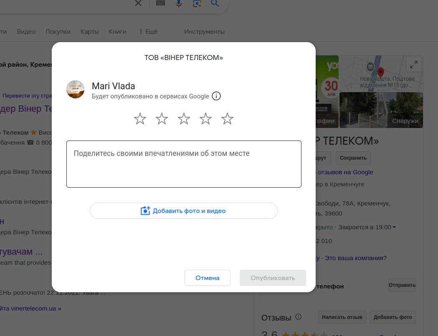Expand the map with arrows icon
The height and width of the screenshot is (336, 438).
tap(414, 65)
